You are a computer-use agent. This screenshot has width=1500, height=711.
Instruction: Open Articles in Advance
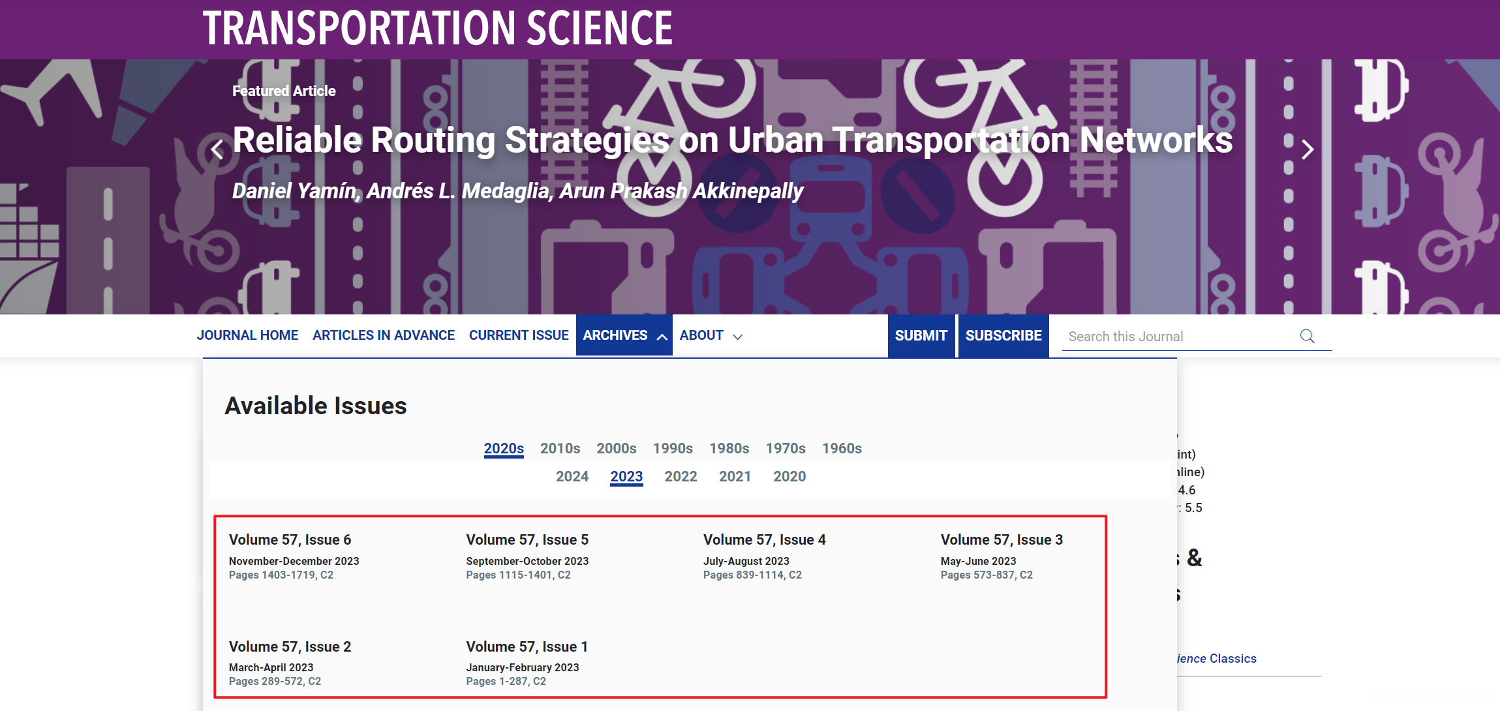tap(384, 335)
